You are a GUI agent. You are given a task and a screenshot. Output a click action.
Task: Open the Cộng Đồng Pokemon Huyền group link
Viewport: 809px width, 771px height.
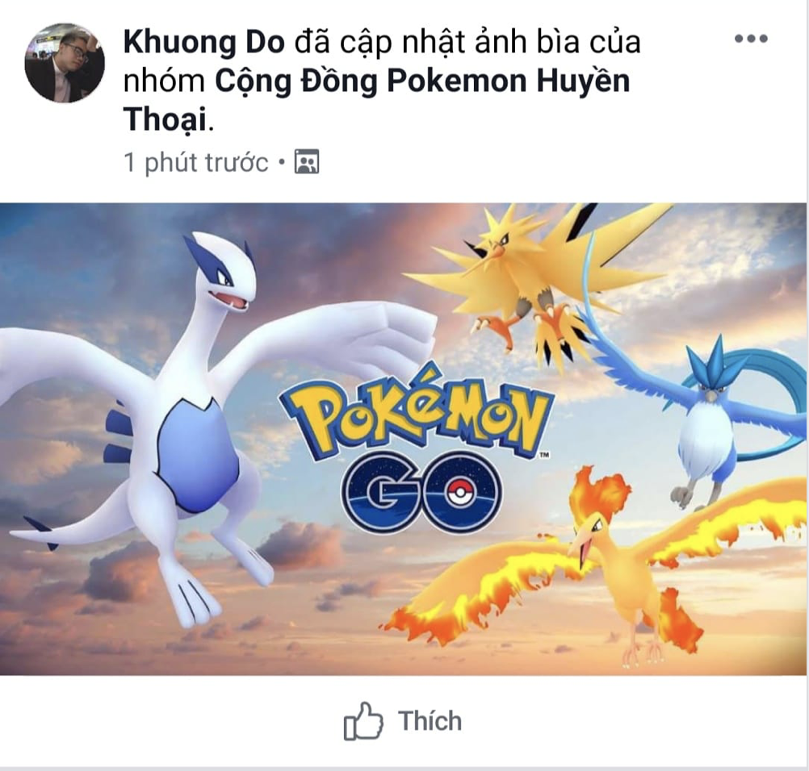(x=422, y=82)
